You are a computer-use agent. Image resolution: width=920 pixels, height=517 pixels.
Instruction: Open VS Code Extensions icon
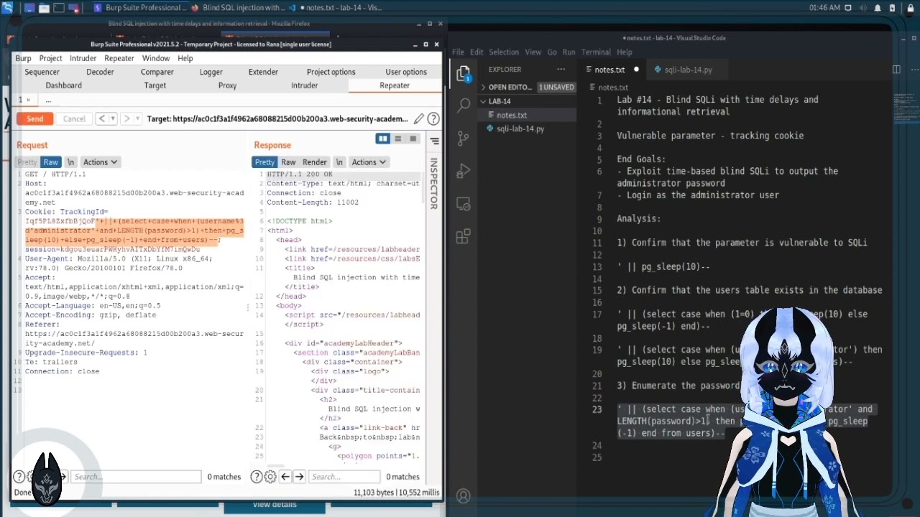(x=464, y=236)
